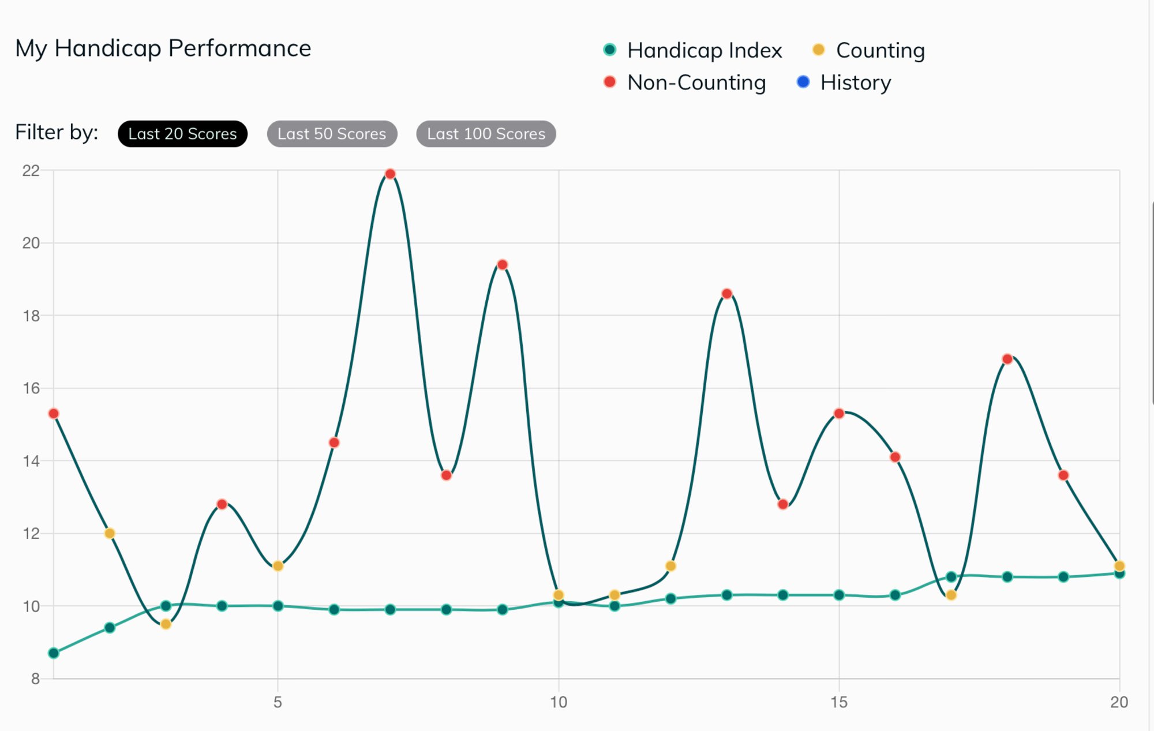Image resolution: width=1154 pixels, height=731 pixels.
Task: Select the Last 20 Scores filter
Action: pyautogui.click(x=183, y=134)
